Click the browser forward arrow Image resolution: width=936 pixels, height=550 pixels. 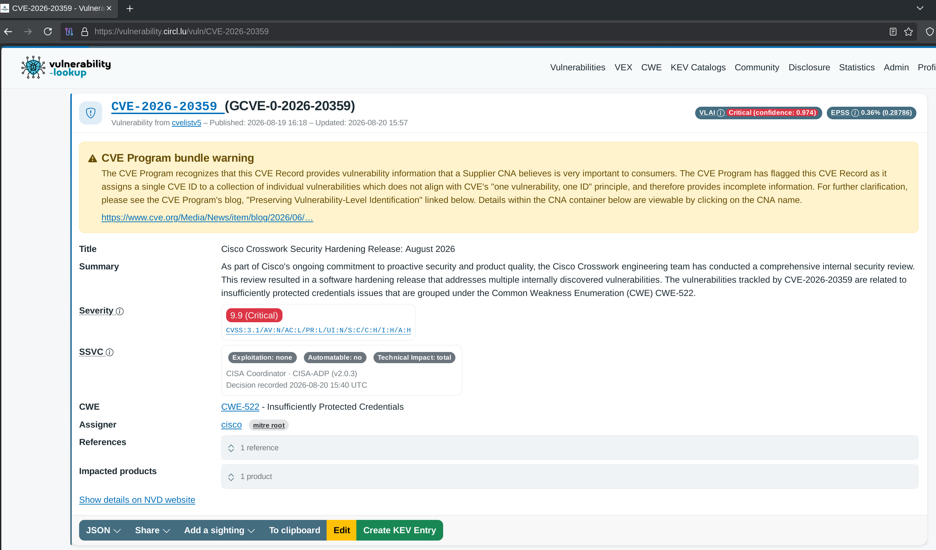coord(28,31)
